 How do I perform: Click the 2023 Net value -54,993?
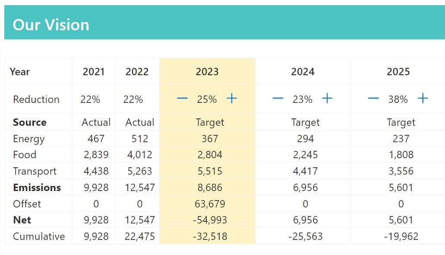tap(210, 220)
